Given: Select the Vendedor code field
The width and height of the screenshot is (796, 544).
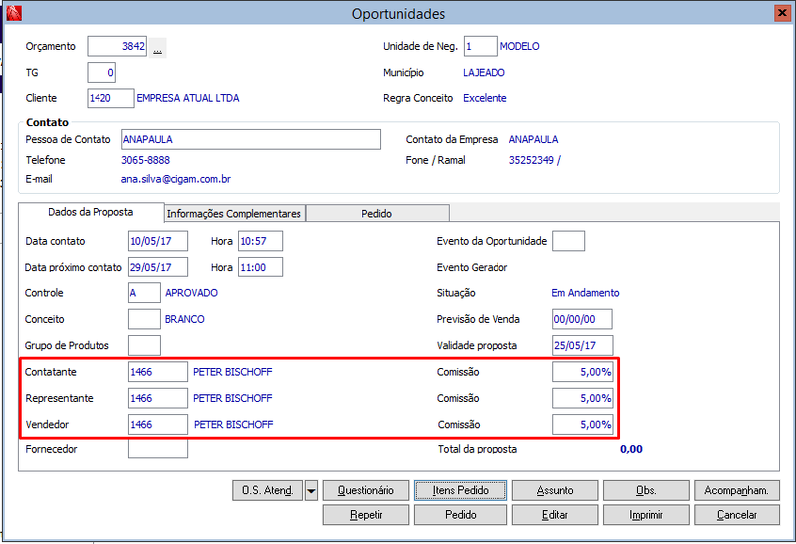Looking at the screenshot, I should (x=158, y=425).
